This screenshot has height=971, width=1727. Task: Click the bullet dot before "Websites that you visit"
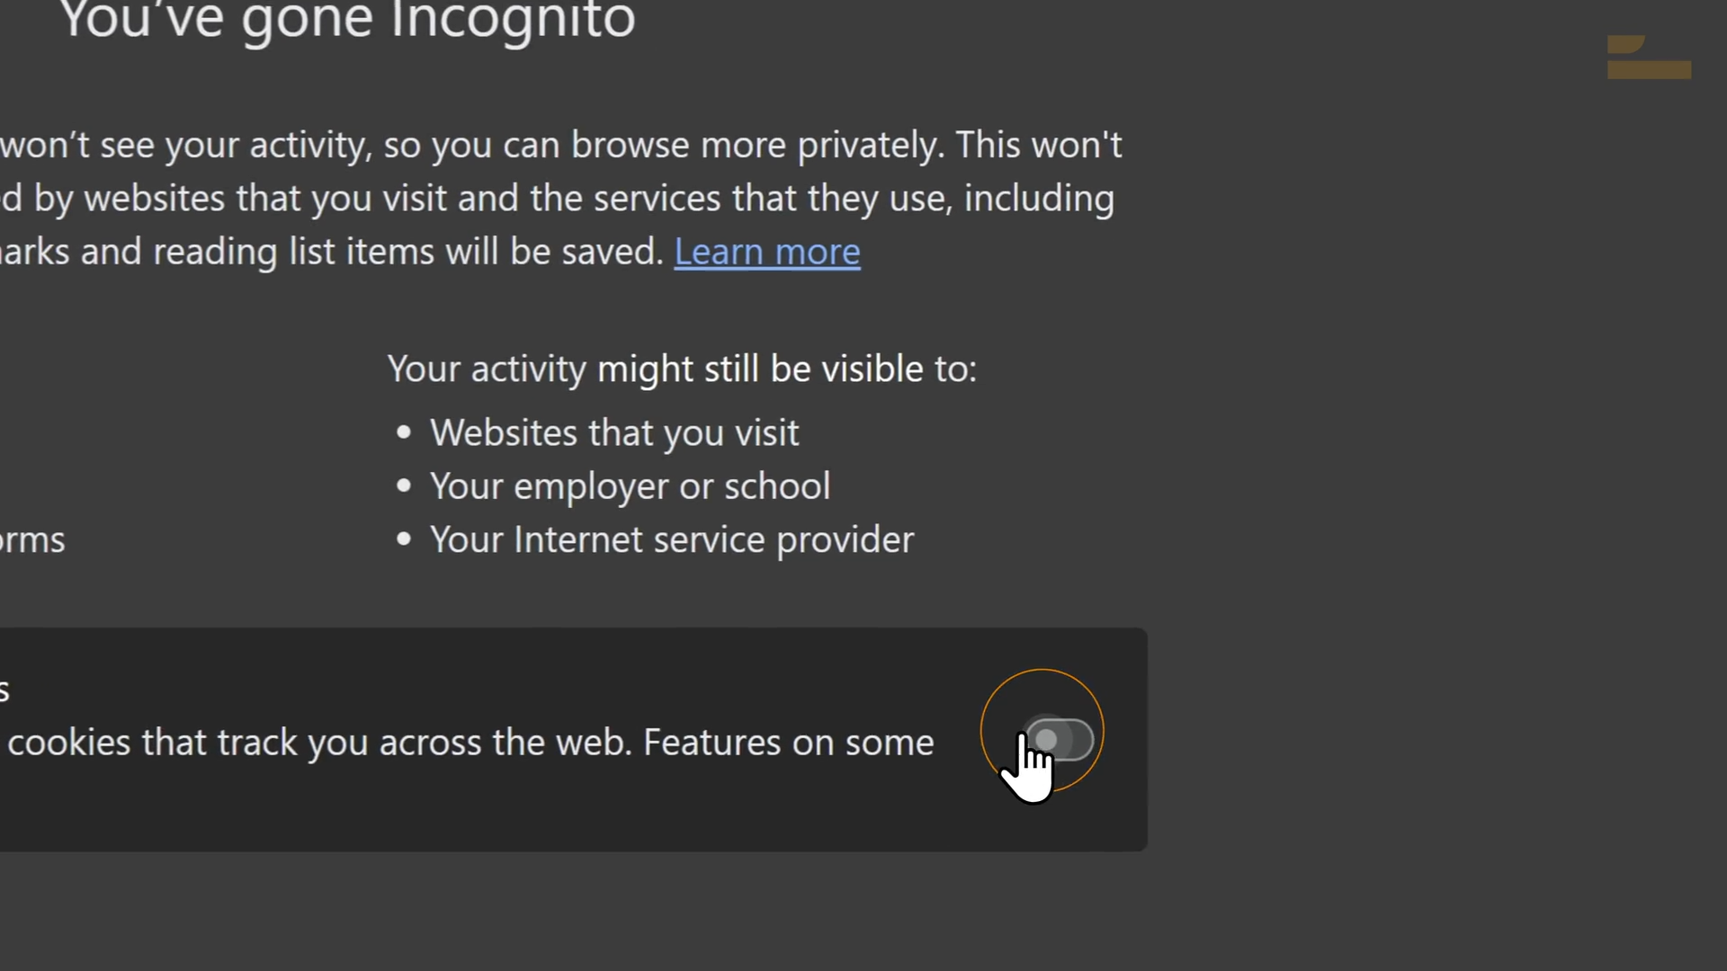coord(404,433)
